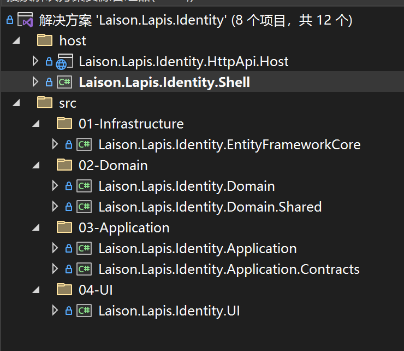
Task: Expand the Laison.Lapis.Identity.Domain project node
Action: coord(55,186)
